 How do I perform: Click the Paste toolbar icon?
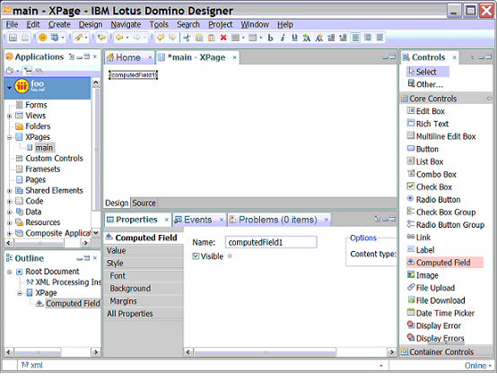tap(211, 38)
